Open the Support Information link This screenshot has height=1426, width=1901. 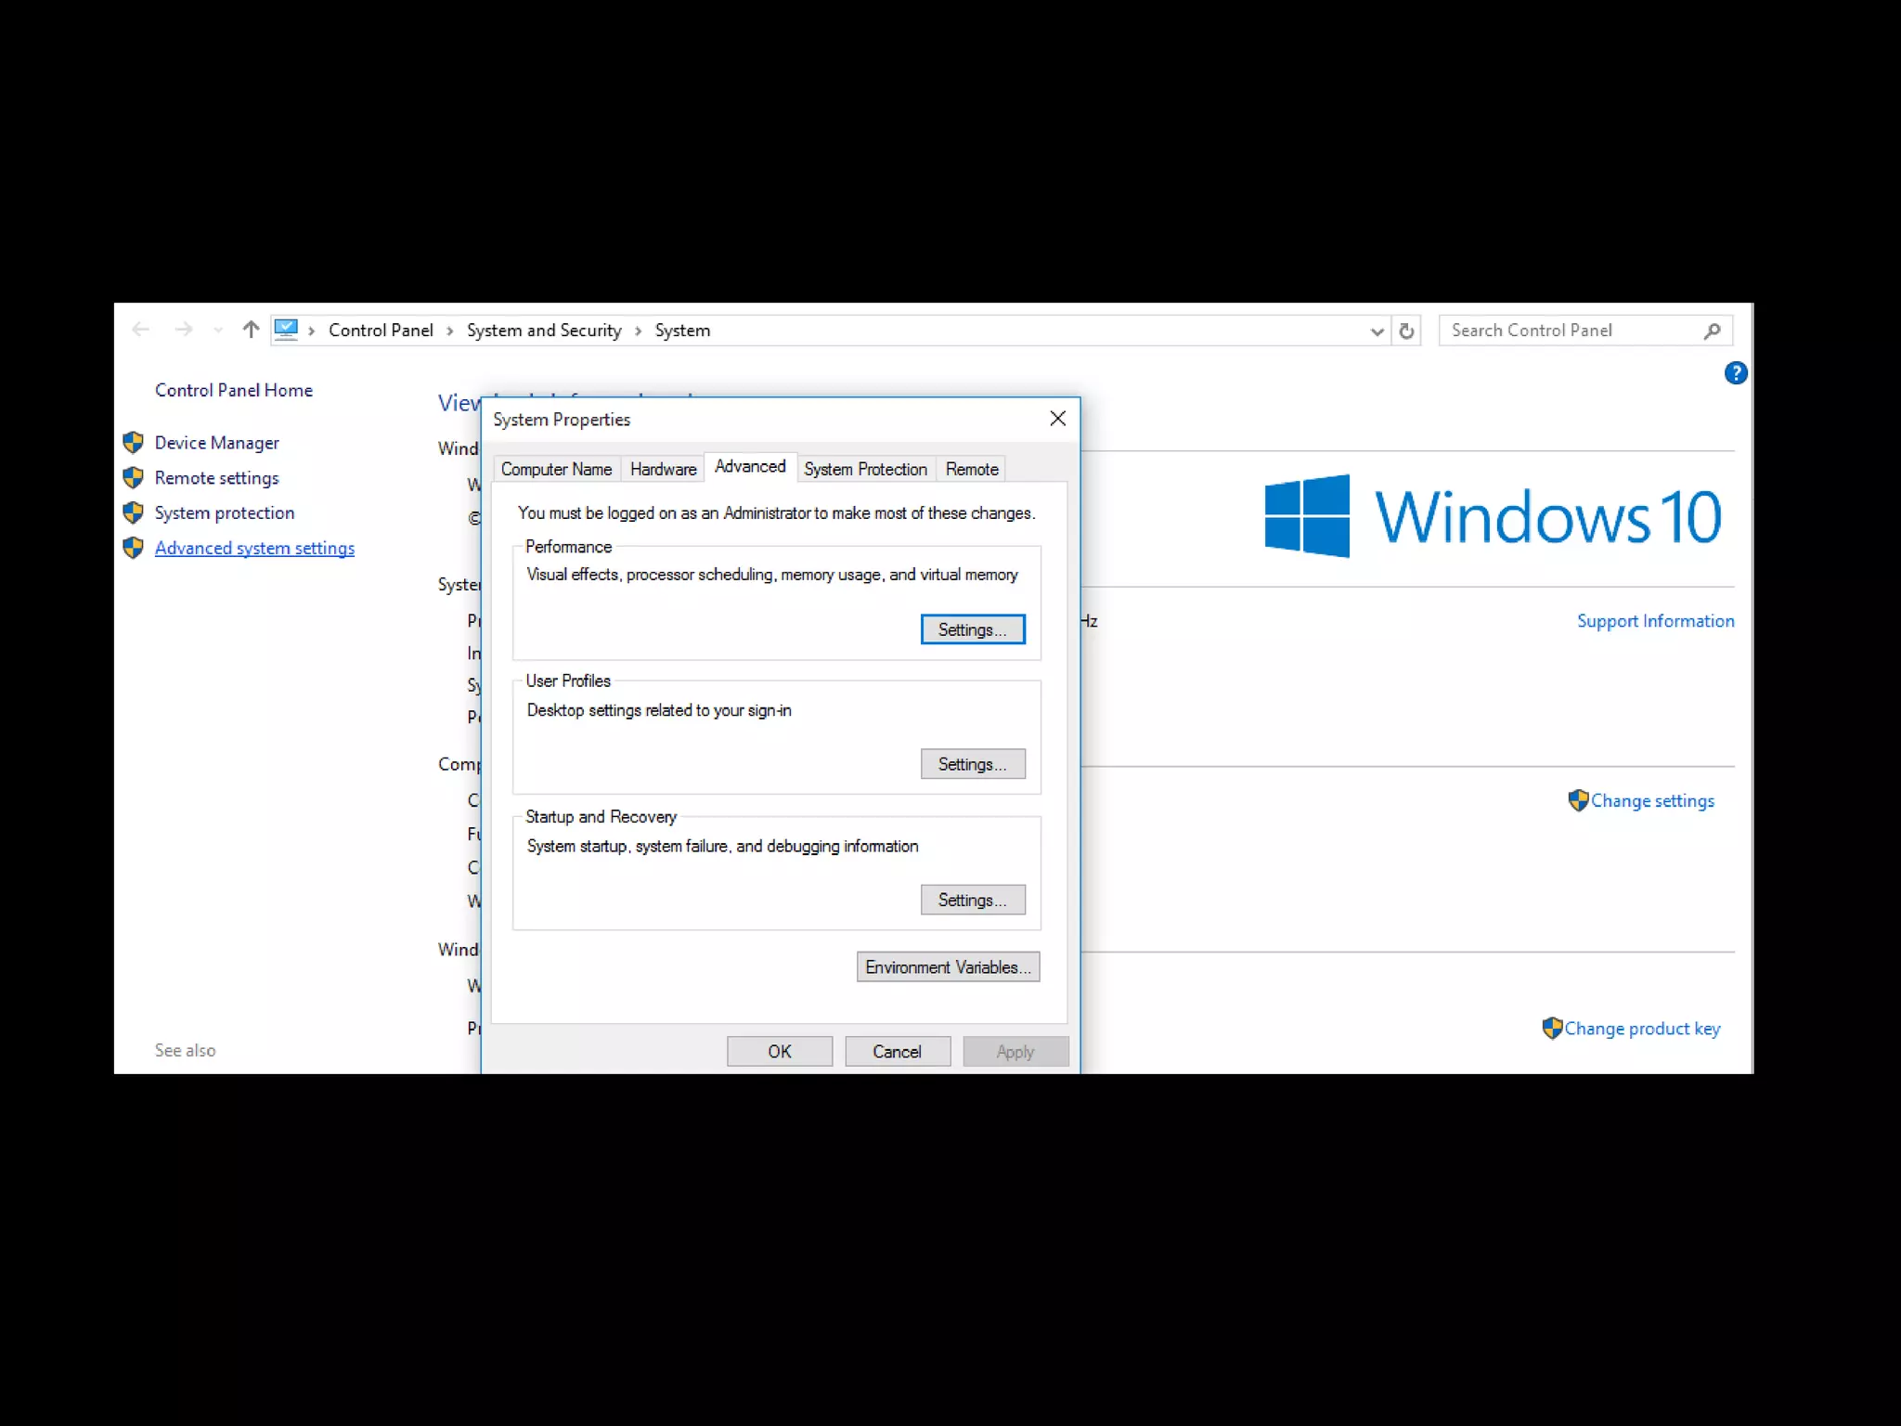[1655, 621]
